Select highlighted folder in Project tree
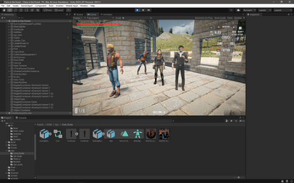The width and height of the screenshot is (294, 183). pyautogui.click(x=17, y=153)
